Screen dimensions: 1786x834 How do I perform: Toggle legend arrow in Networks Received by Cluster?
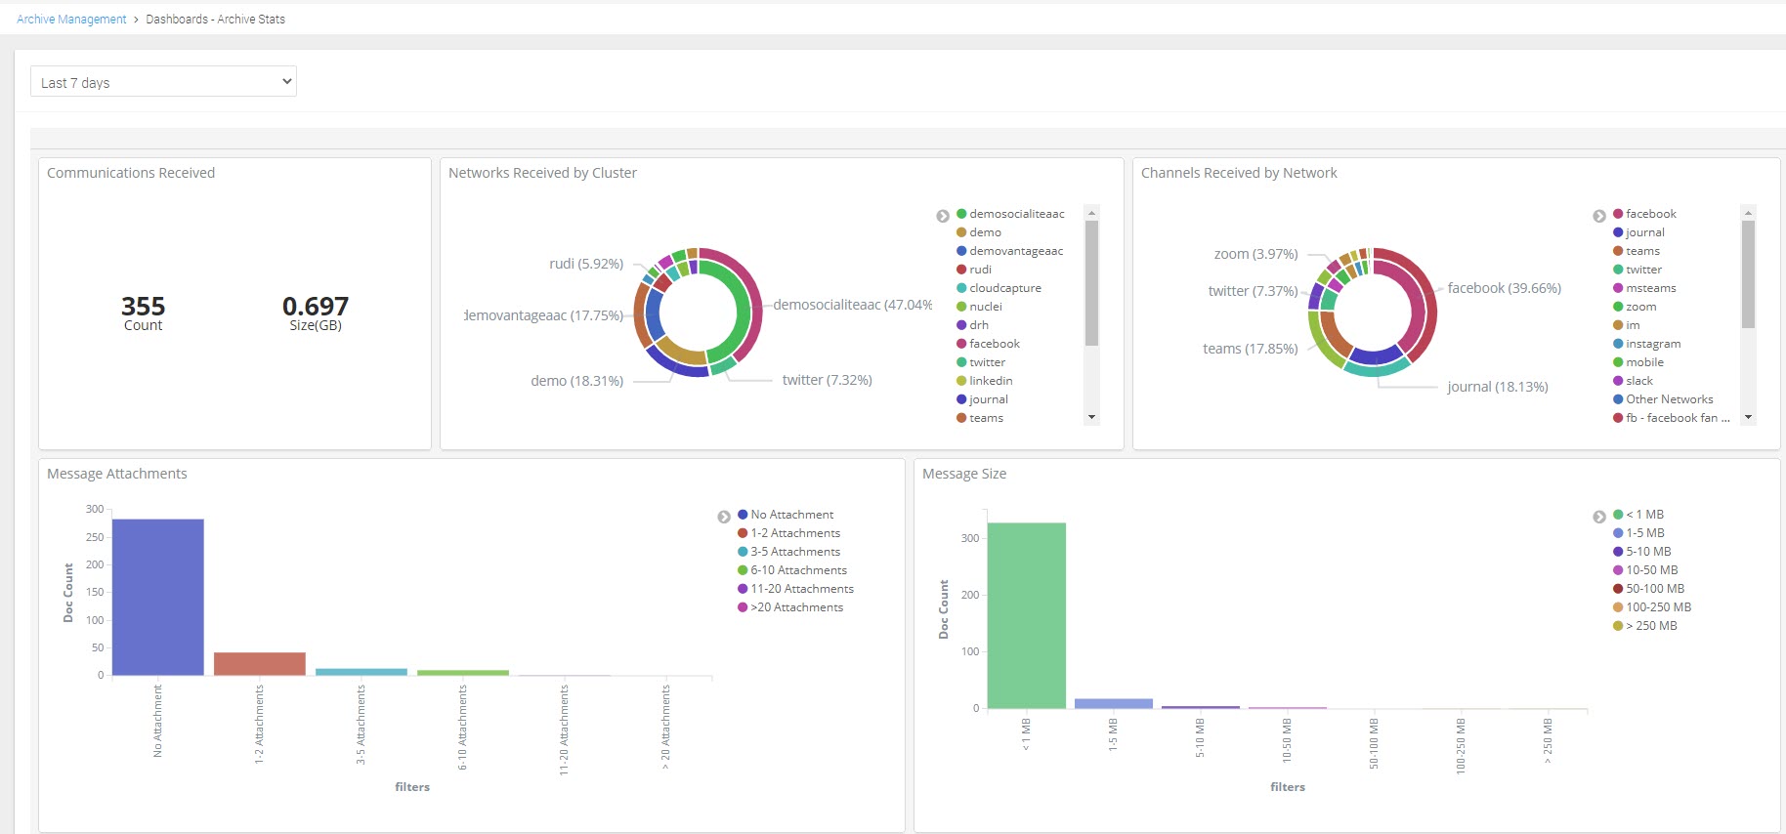coord(943,216)
